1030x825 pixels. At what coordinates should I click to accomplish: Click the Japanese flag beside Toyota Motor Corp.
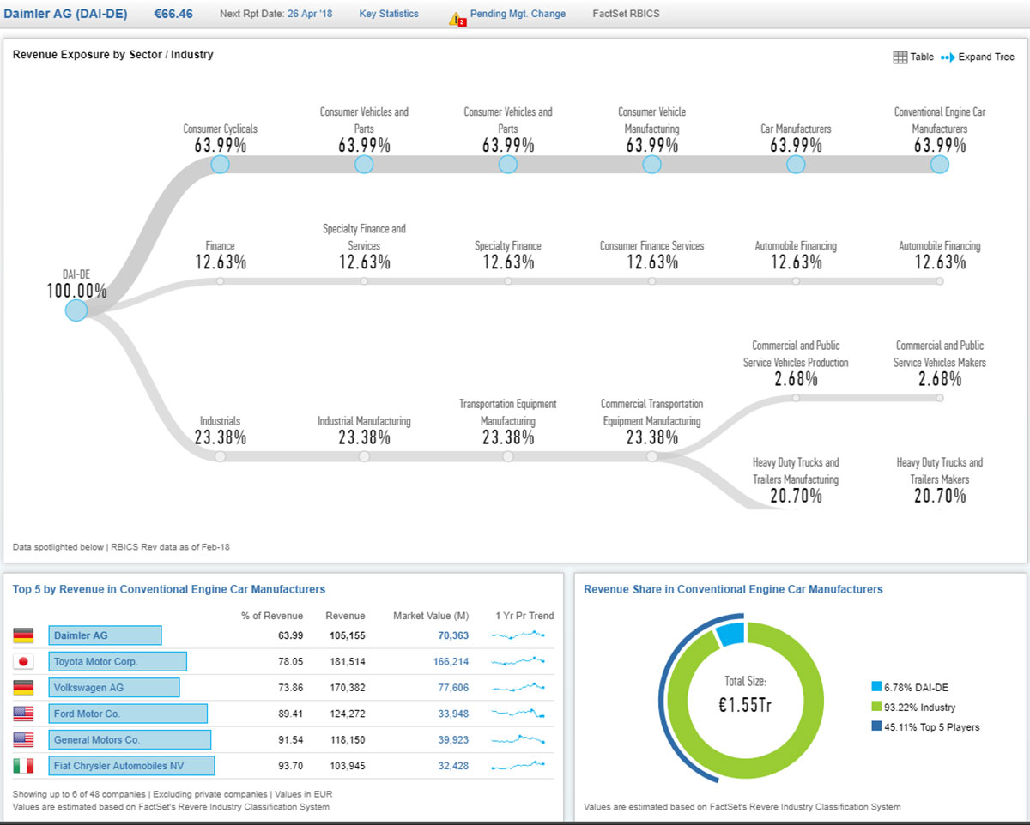tap(23, 661)
